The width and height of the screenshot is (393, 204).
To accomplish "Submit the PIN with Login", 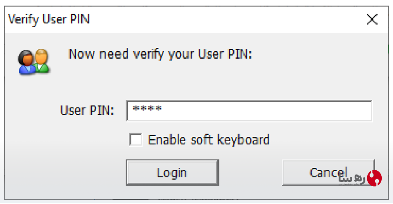I will [x=172, y=173].
